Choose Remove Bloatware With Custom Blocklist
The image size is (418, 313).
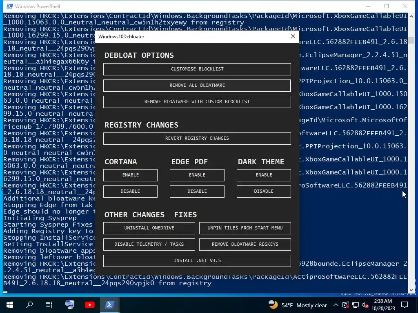[x=197, y=101]
